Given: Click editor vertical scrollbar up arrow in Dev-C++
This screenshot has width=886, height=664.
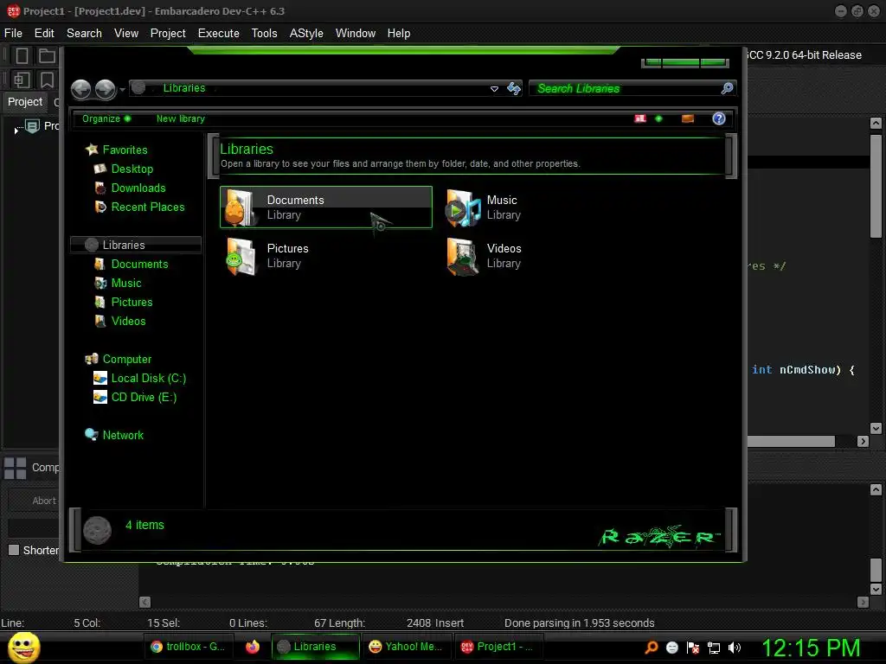Looking at the screenshot, I should pos(876,123).
